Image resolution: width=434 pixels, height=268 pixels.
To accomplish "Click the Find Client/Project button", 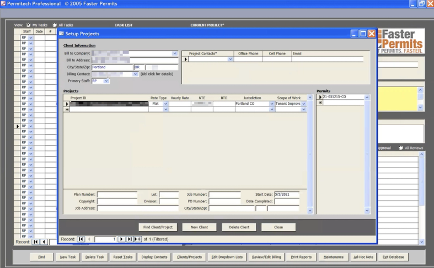I will pos(158,227).
